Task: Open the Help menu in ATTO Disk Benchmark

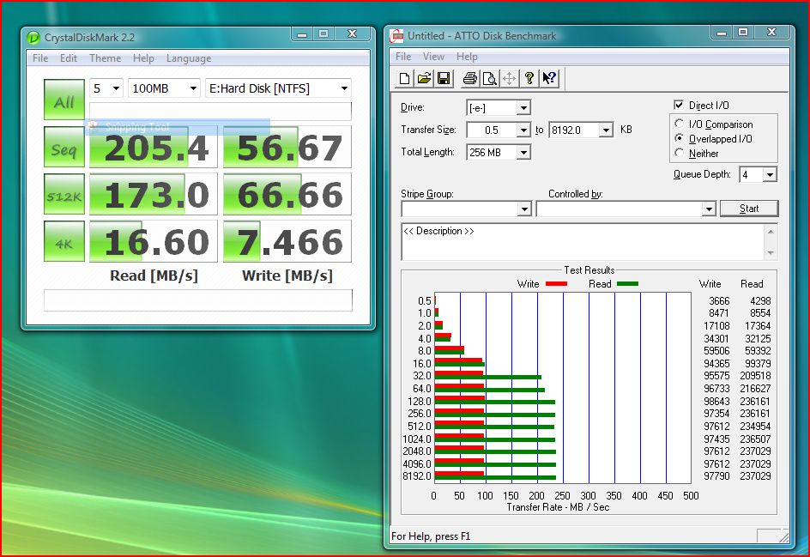Action: tap(467, 57)
